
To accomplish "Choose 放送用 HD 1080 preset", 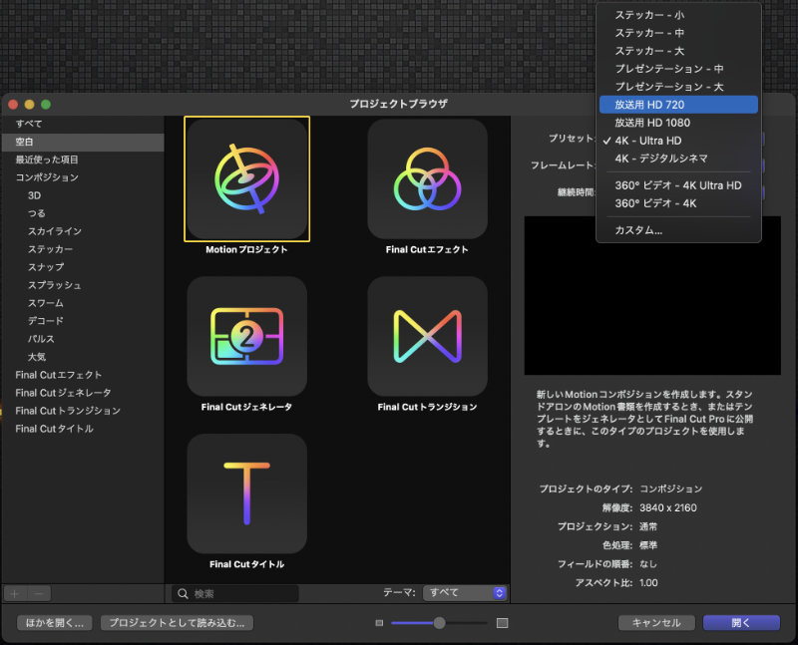I will [x=678, y=123].
